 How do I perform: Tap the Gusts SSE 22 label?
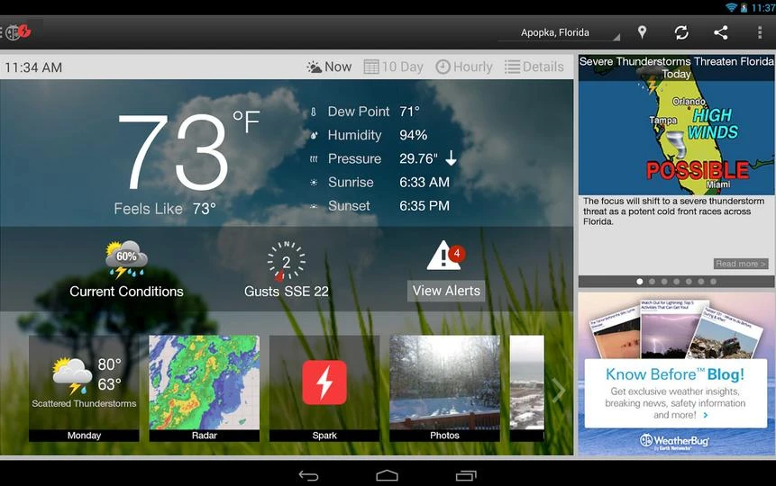click(x=286, y=292)
